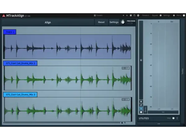Screen dimensions: 186x140
Task: Open global Settings in the title bar
Action: click(x=166, y=15)
